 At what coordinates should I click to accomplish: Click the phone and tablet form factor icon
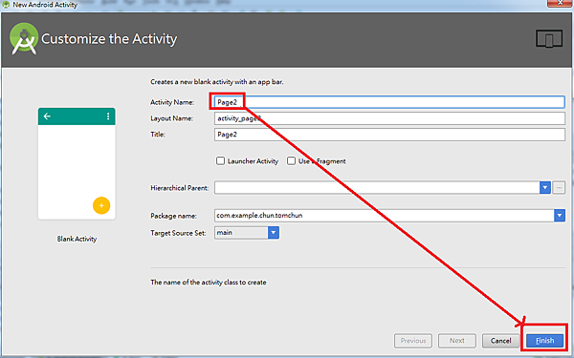coord(549,39)
